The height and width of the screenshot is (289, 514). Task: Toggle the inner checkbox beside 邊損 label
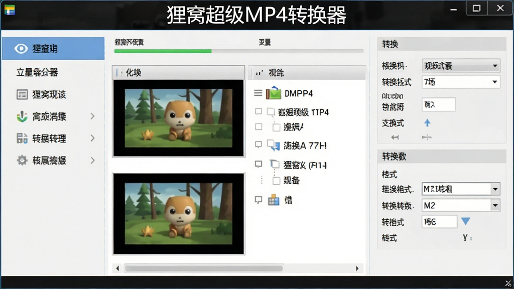click(277, 127)
